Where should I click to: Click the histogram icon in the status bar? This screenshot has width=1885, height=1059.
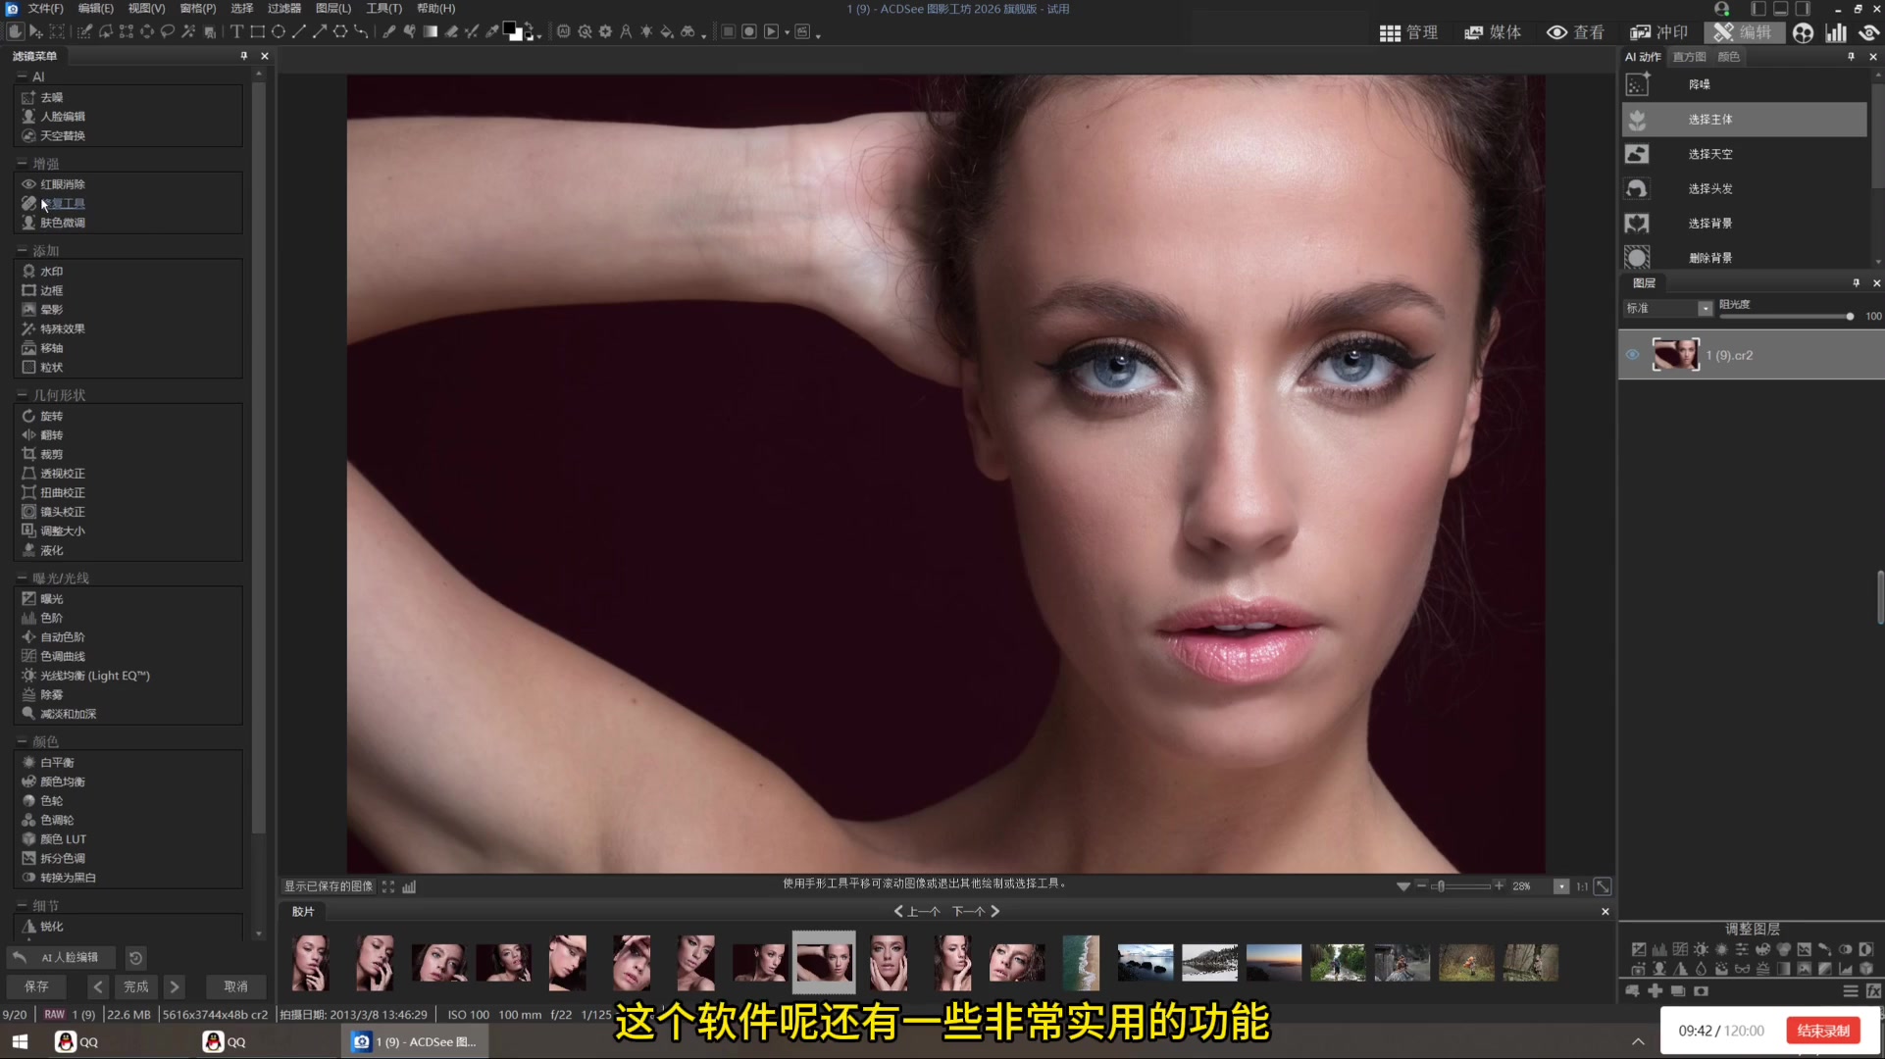pos(409,886)
